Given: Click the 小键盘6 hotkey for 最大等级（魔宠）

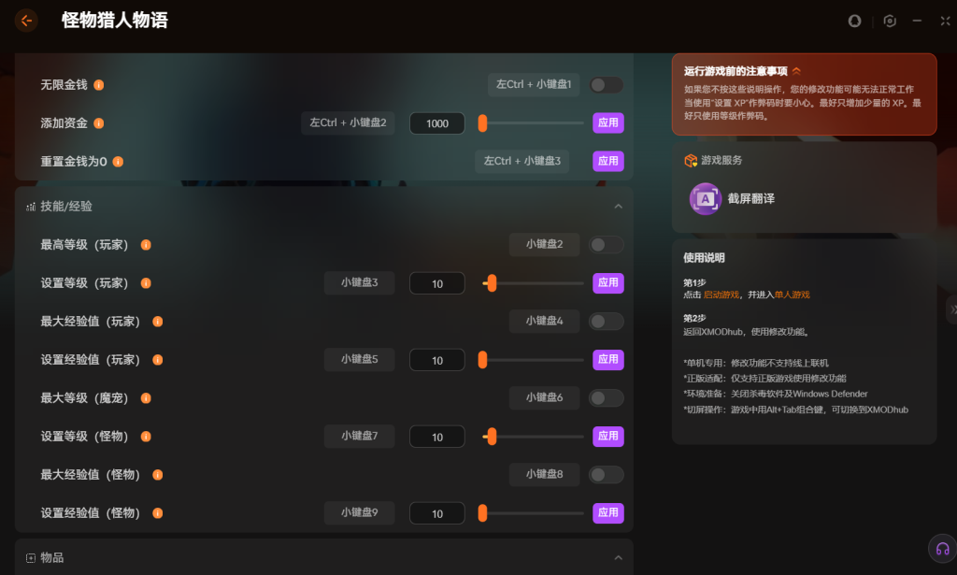Looking at the screenshot, I should (x=544, y=398).
